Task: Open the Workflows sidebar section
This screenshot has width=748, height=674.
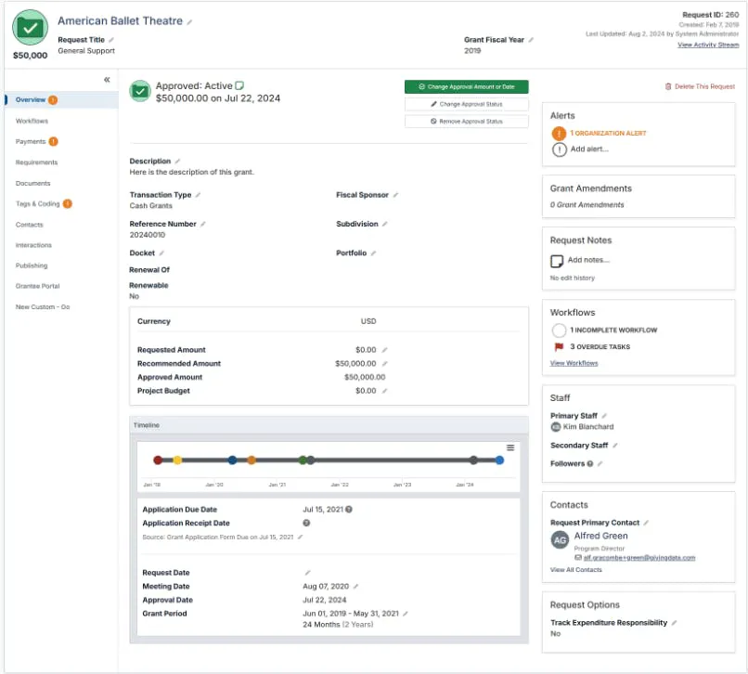Action: tap(32, 121)
